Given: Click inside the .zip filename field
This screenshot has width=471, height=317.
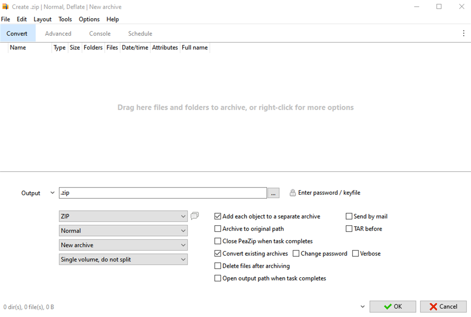Looking at the screenshot, I should tap(161, 193).
